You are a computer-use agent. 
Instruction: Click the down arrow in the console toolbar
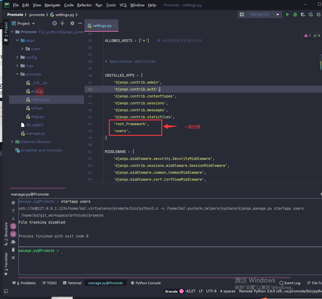click(13, 218)
